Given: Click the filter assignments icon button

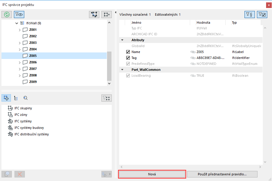Looking at the screenshot, I should point(106,98).
